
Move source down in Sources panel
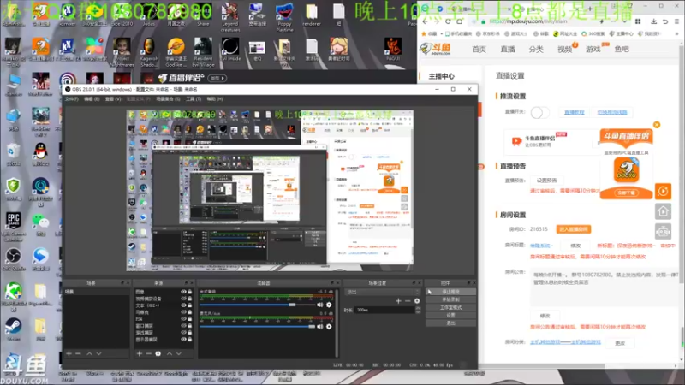[x=179, y=353]
